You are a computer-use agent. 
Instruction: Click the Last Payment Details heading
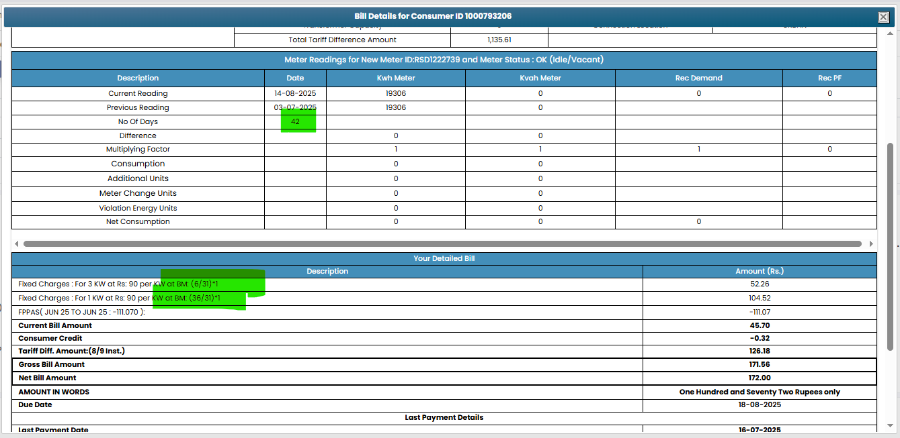pos(444,417)
